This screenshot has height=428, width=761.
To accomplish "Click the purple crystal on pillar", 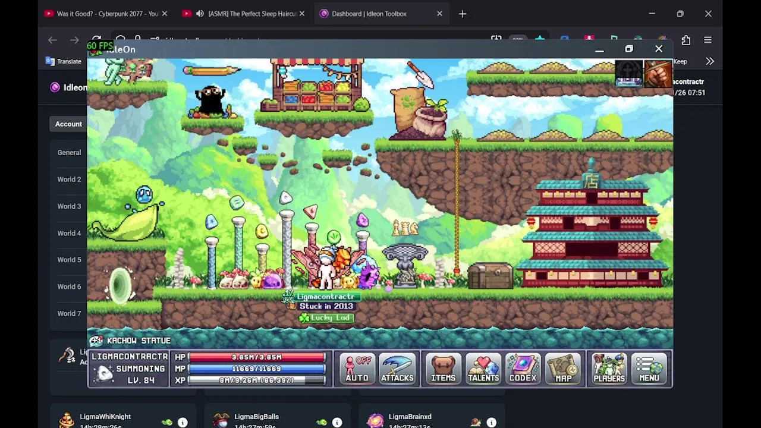I will (x=362, y=221).
